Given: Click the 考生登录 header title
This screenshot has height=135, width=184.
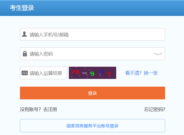Looking at the screenshot, I should point(22,8).
